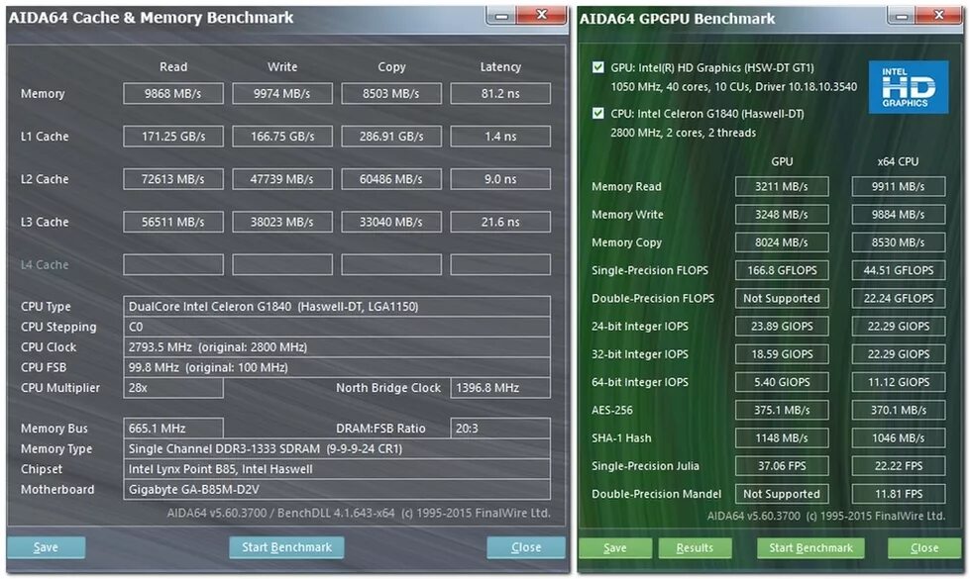This screenshot has height=579, width=970.
Task: Click GPU Memory Copy 8024 MB/s value
Action: (x=782, y=242)
